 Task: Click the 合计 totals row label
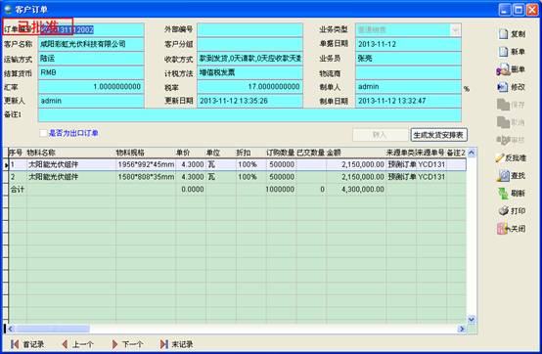coord(18,190)
